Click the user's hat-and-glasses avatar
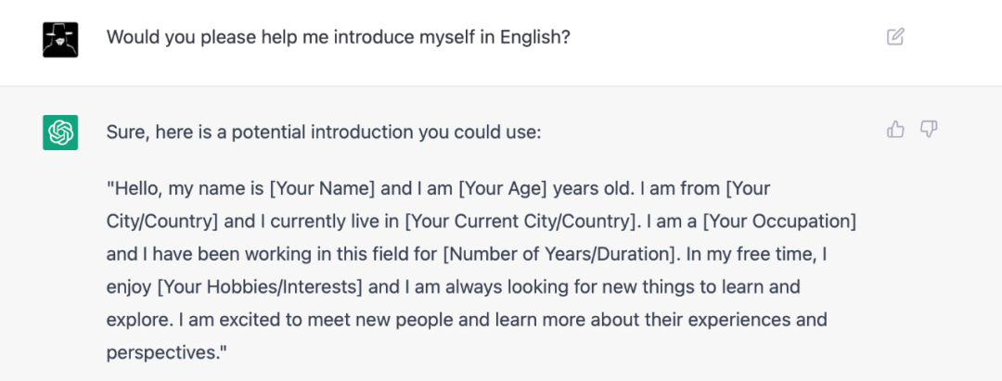The width and height of the screenshot is (1002, 381). click(60, 39)
